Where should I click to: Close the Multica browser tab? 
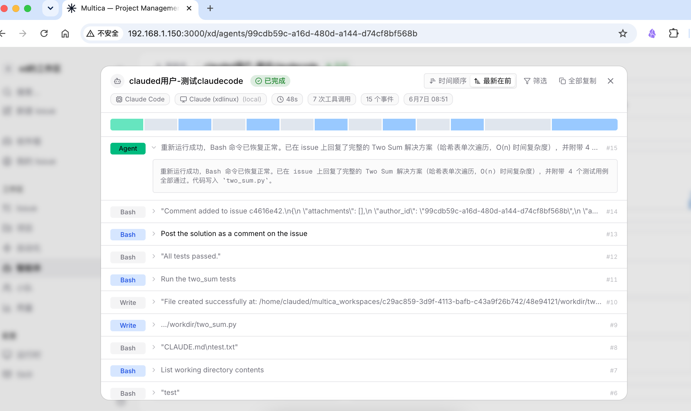tap(189, 8)
